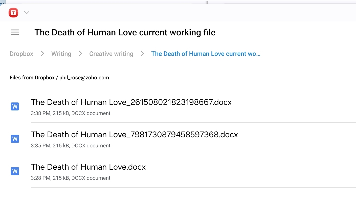Expand the dropdown arrow beside the T icon
The image size is (356, 223).
[x=27, y=12]
